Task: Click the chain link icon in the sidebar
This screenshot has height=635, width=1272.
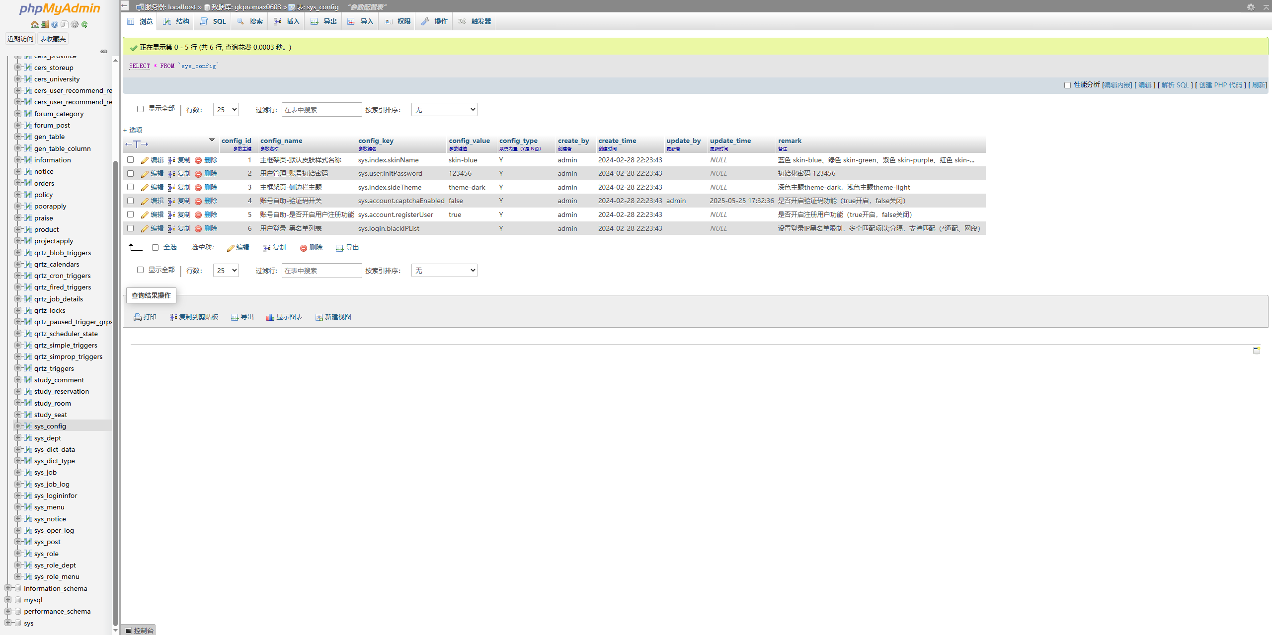Action: click(x=104, y=51)
